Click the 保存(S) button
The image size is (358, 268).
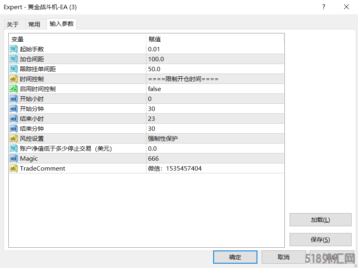pos(320,239)
